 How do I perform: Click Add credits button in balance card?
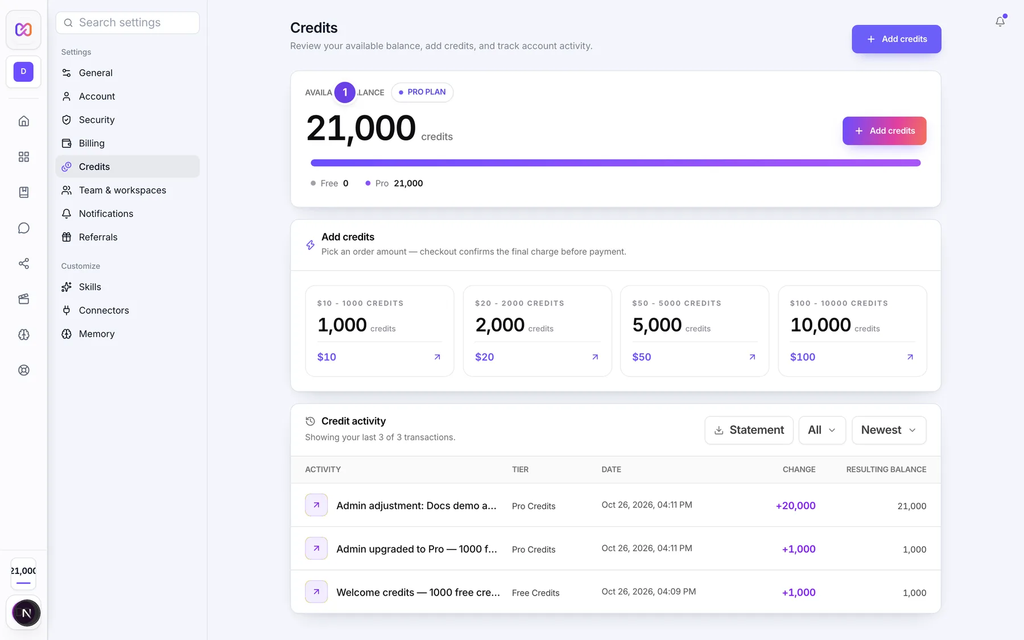coord(884,131)
